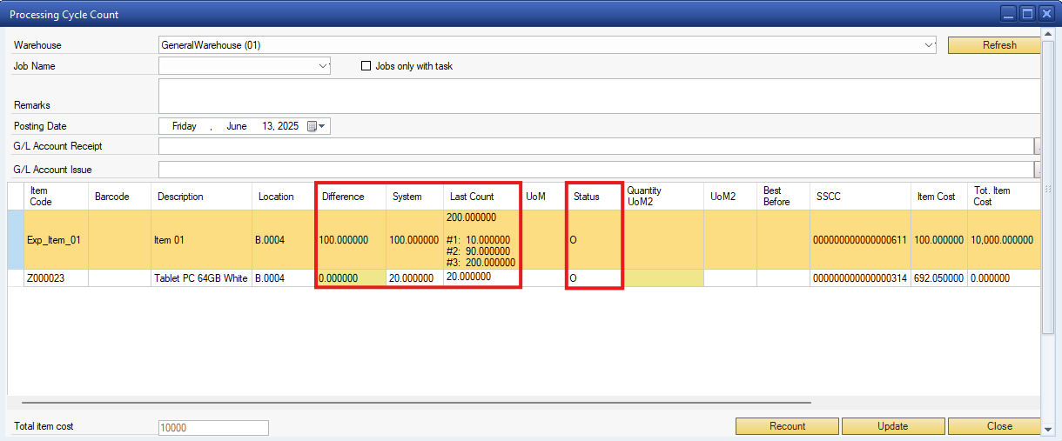Click the calendar icon in Posting Date
1062x441 pixels.
(x=312, y=126)
